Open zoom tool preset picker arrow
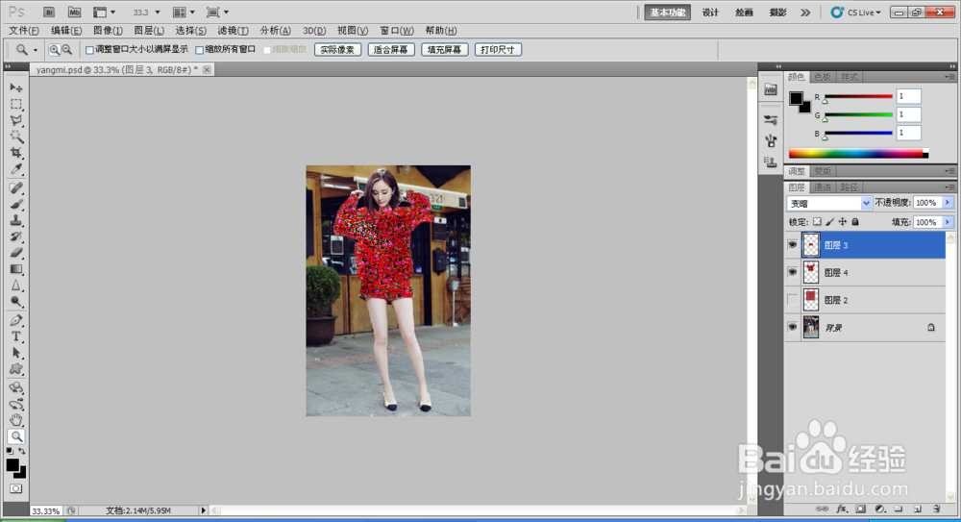This screenshot has height=522, width=961. pyautogui.click(x=35, y=50)
